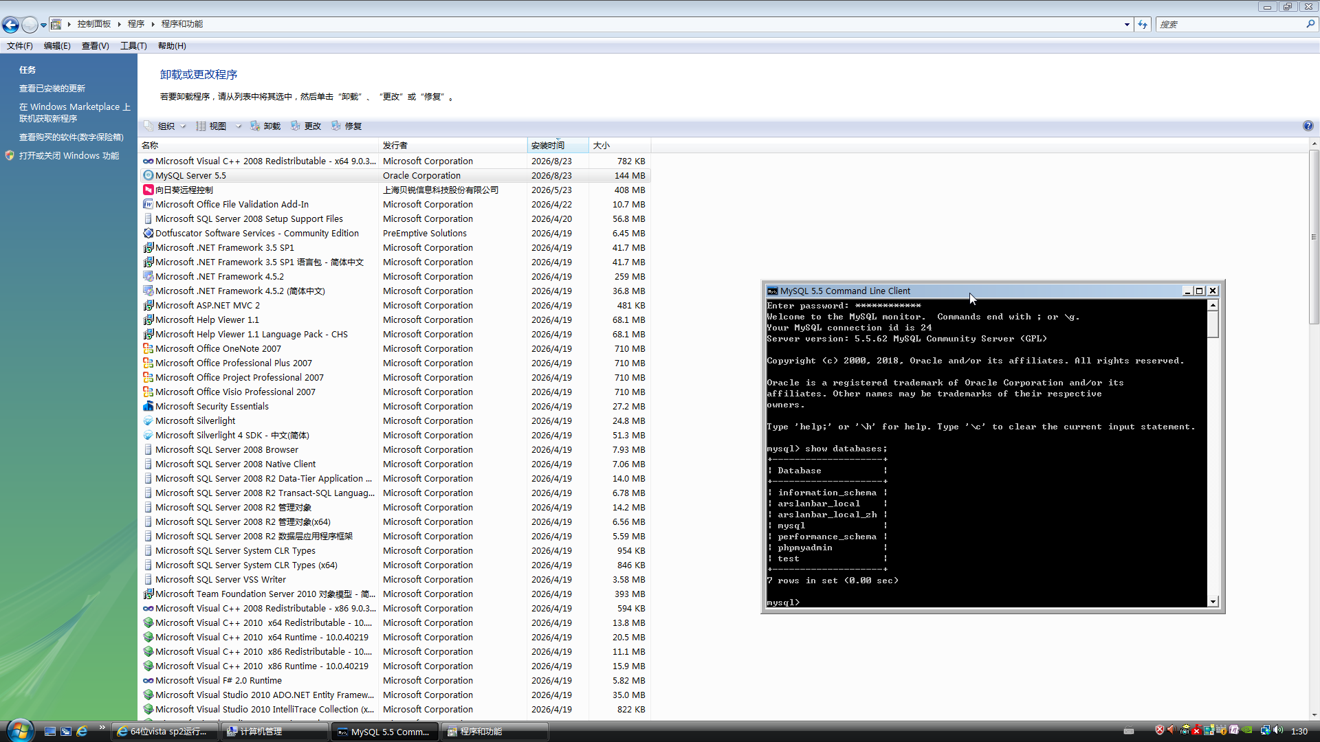1320x742 pixels.
Task: Click the programs list vertical scrollbar
Action: pos(1314,237)
